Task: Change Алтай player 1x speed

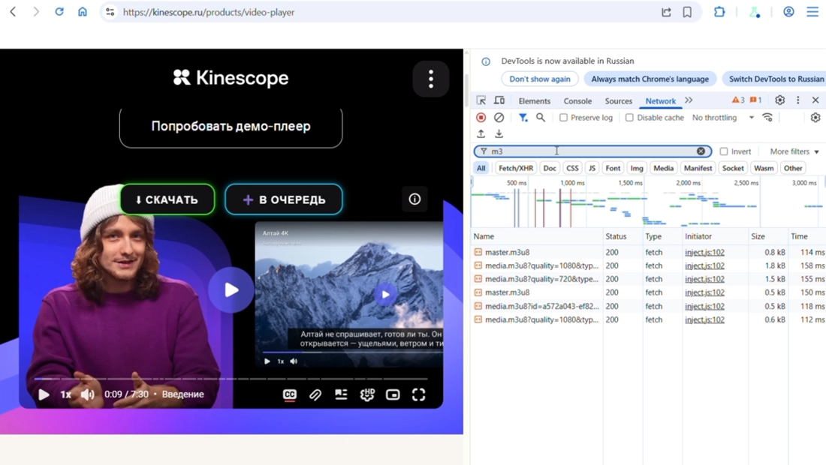Action: (x=281, y=361)
